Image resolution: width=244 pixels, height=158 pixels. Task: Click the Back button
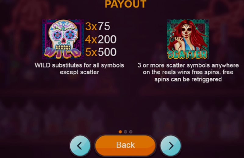[125, 145]
